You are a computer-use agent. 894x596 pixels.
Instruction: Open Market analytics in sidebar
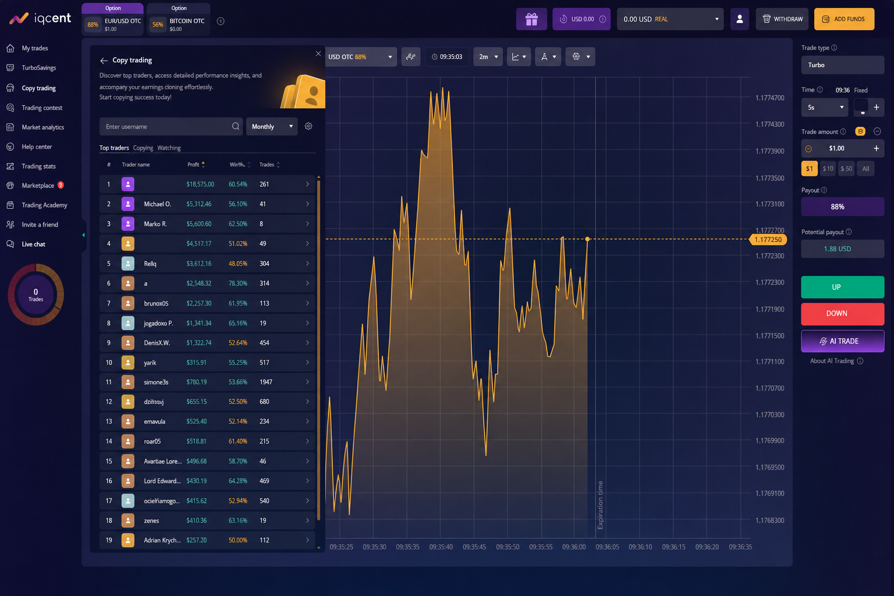click(x=43, y=127)
